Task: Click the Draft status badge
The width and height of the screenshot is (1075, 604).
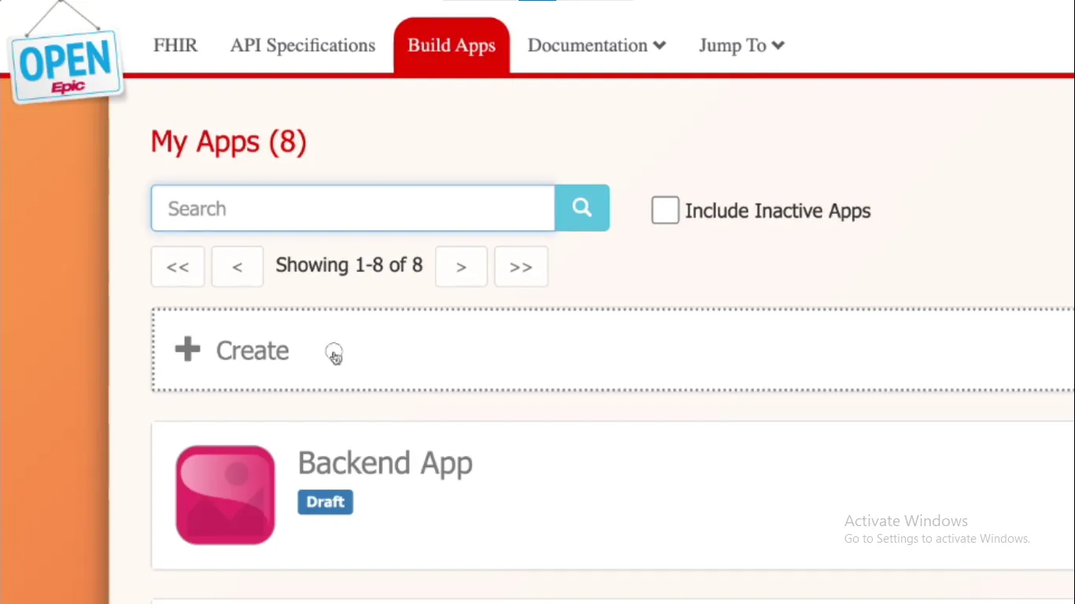Action: coord(325,502)
